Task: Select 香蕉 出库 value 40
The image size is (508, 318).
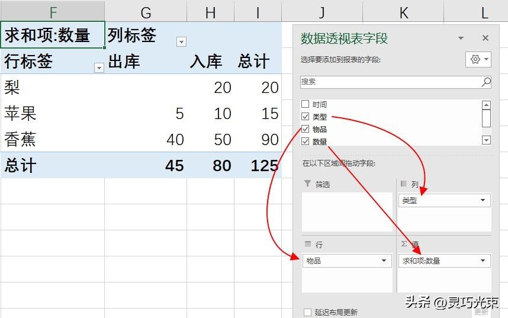Action: [146, 139]
